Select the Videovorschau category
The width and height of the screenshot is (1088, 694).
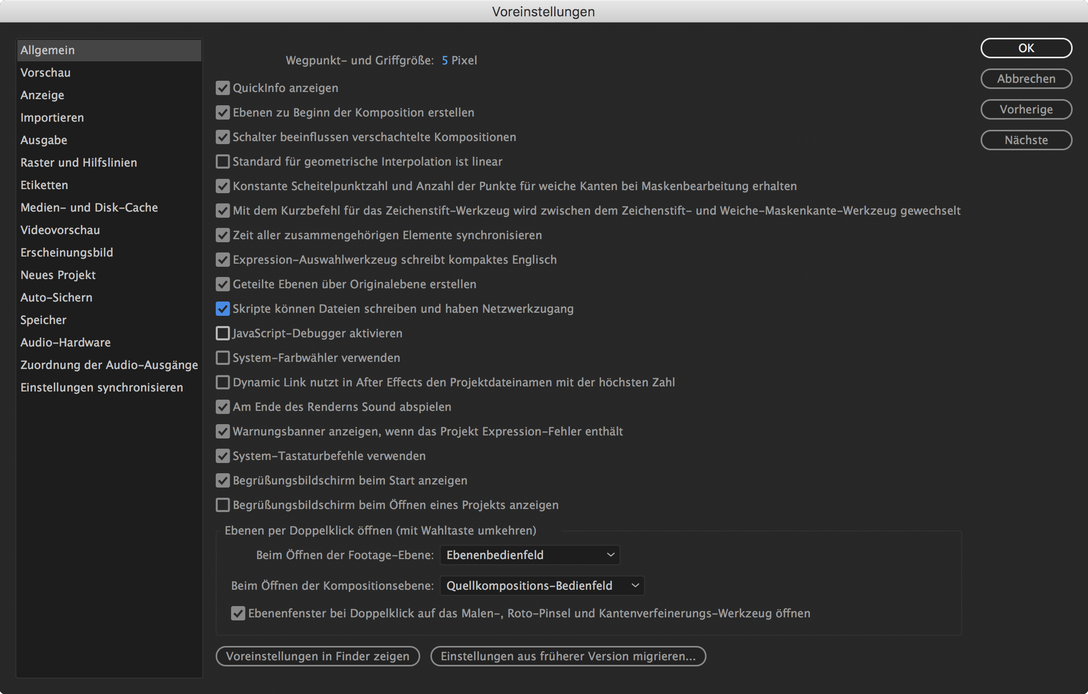[x=109, y=230]
